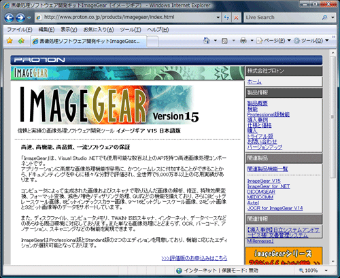340x278 pixels.
Task: Stop loading with the red X icon
Action: point(236,18)
